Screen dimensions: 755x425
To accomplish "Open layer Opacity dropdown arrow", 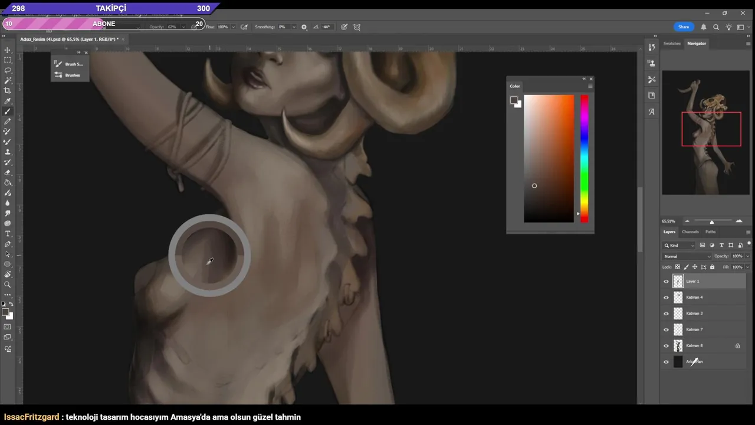I will pos(747,256).
